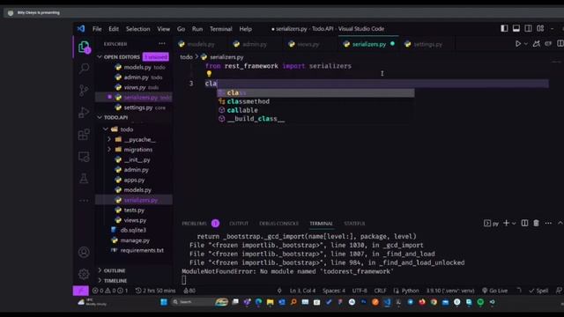Open requirements.txt in the file tree
Image resolution: width=564 pixels, height=317 pixels.
[142, 250]
